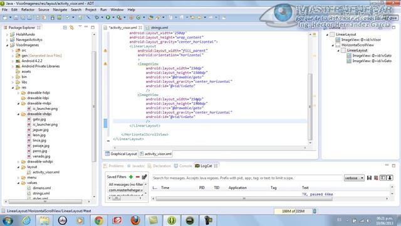The height and width of the screenshot is (226, 401).
Task: Collapse HorizontalScrollView in Outline
Action: (333, 45)
